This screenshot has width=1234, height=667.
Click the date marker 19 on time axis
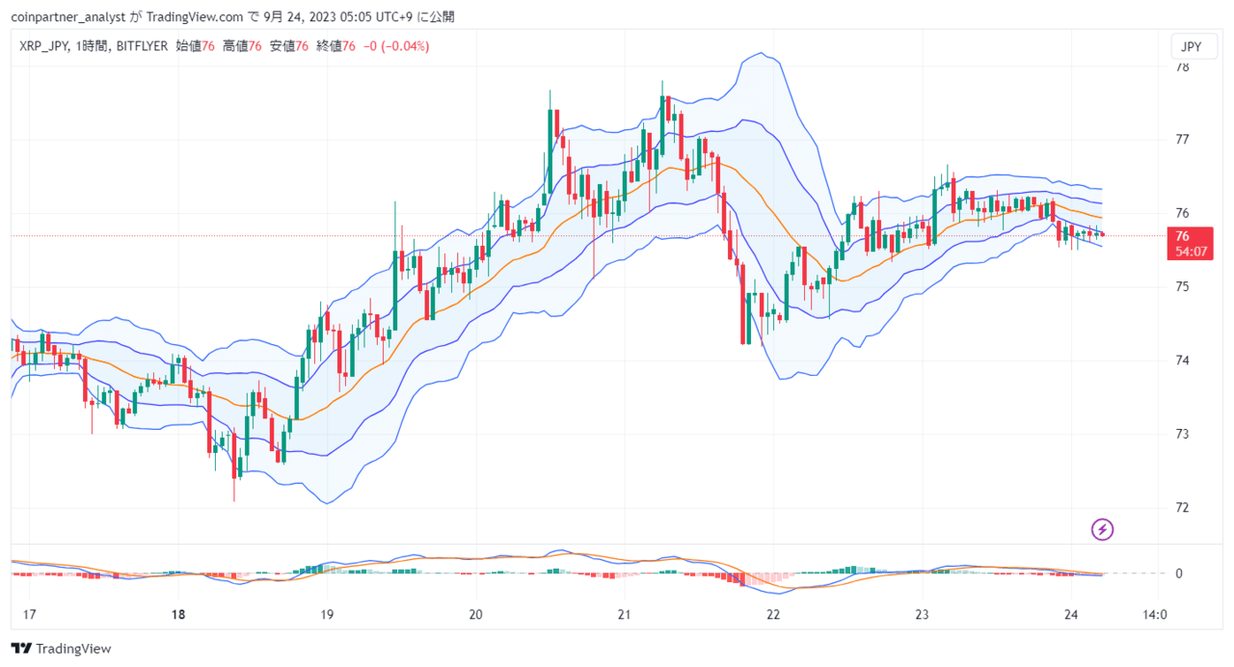[326, 615]
